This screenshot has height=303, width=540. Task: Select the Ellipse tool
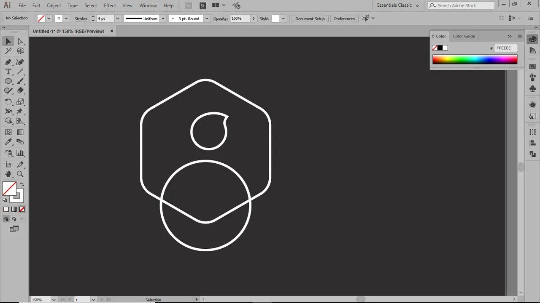click(8, 81)
